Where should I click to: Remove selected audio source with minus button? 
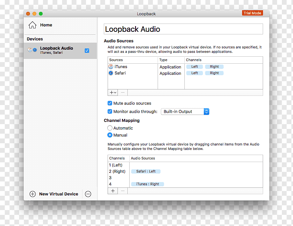pyautogui.click(x=123, y=92)
